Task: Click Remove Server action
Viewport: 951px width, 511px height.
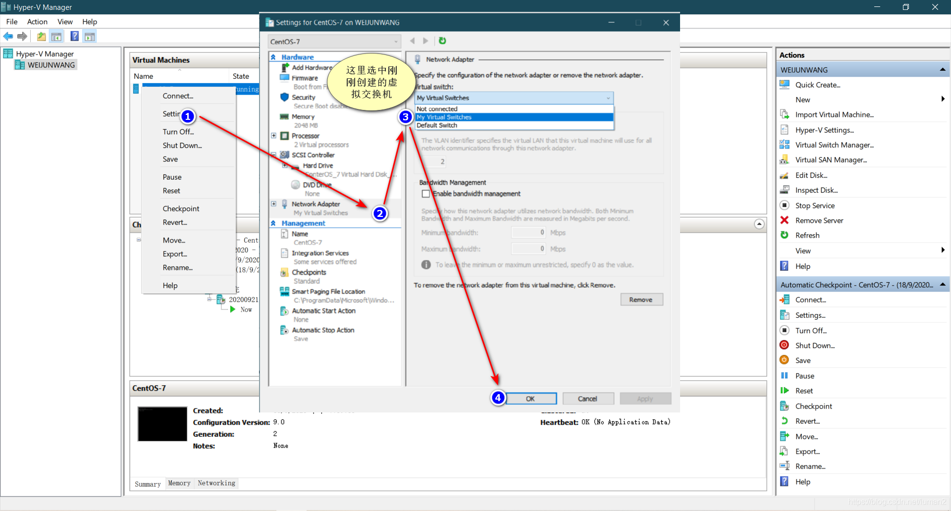Action: (x=819, y=220)
